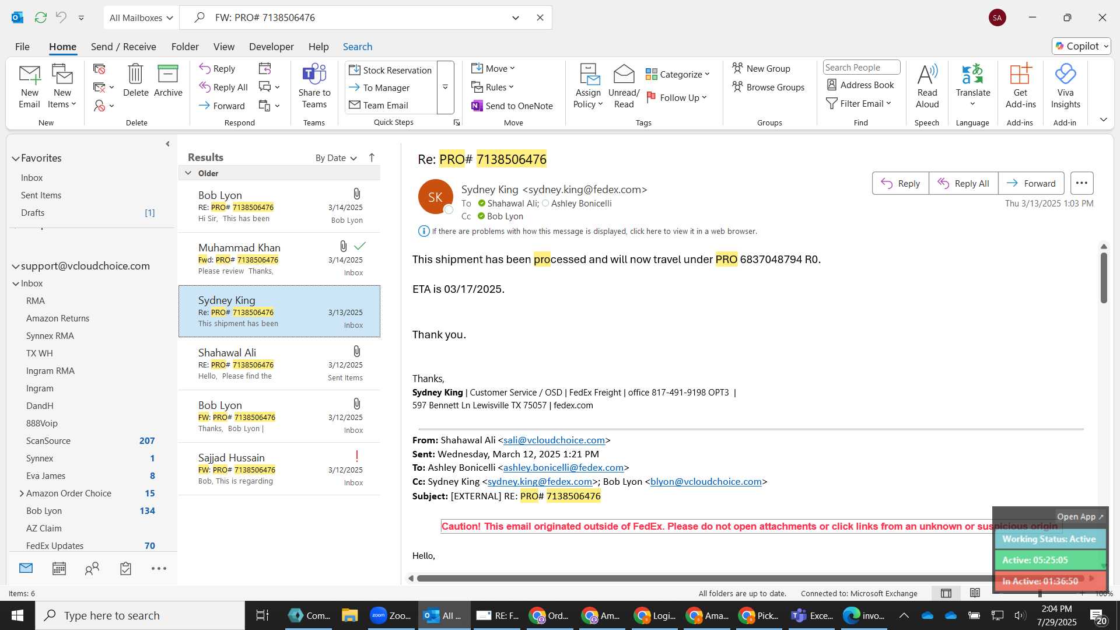
Task: Expand the Quick Steps gallery
Action: (x=445, y=87)
